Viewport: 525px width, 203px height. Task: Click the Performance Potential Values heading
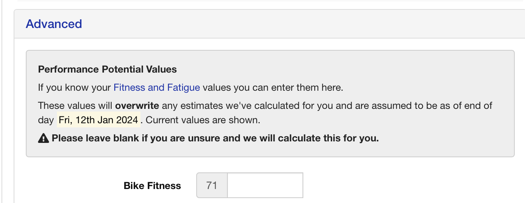107,70
